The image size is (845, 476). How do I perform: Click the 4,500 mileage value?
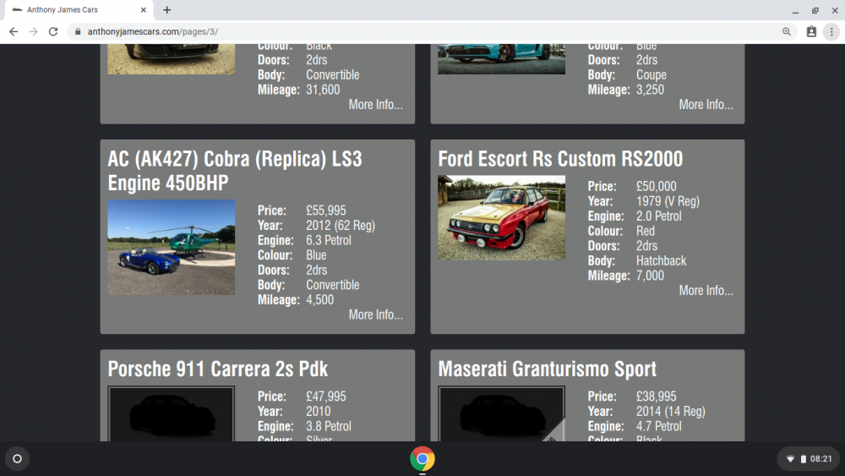click(x=320, y=300)
